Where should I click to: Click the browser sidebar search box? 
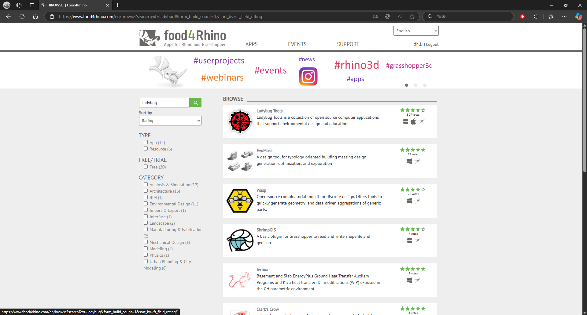pyautogui.click(x=468, y=16)
